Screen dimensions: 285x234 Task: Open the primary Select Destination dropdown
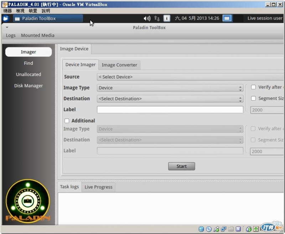pyautogui.click(x=170, y=99)
